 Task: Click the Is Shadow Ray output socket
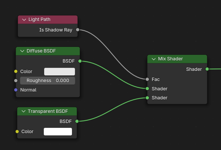(x=78, y=30)
